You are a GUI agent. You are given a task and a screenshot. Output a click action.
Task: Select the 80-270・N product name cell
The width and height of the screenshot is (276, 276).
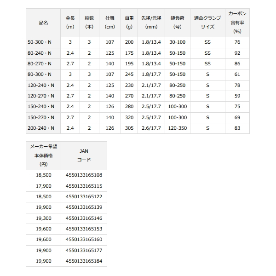point(43,64)
